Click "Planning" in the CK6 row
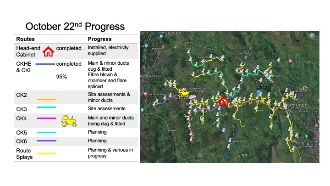Screen dimensions: 330x186 97,141
